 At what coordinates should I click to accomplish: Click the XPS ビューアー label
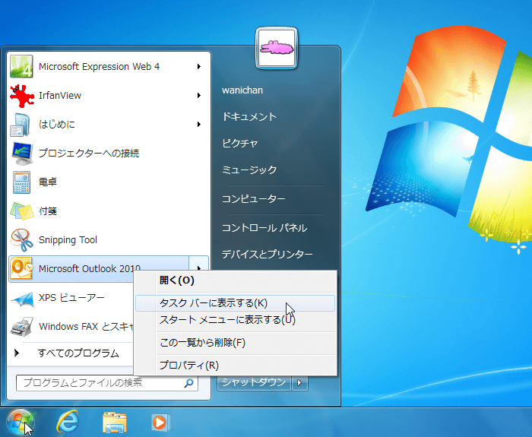[x=71, y=298]
